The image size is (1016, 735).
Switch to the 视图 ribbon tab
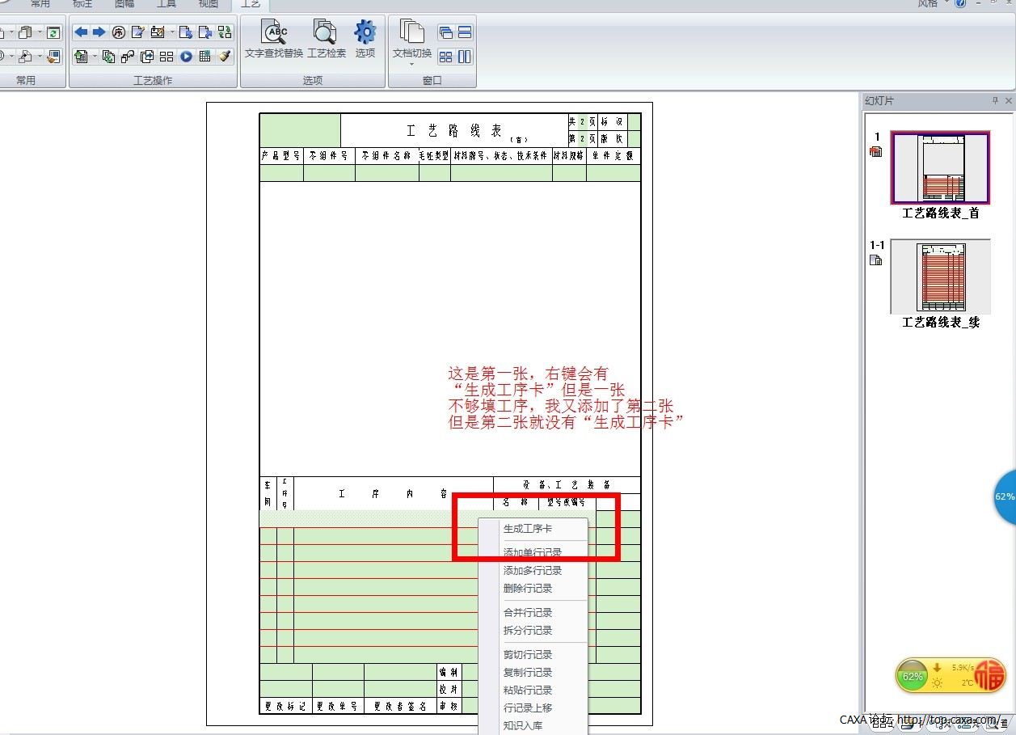208,4
